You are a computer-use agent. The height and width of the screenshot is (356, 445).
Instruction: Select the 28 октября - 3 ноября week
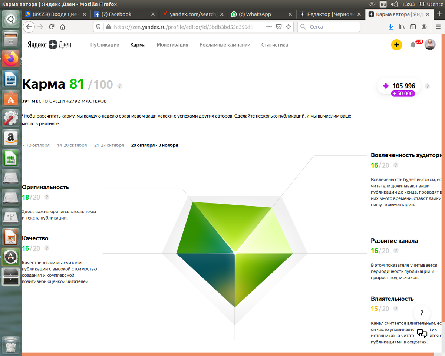(155, 145)
